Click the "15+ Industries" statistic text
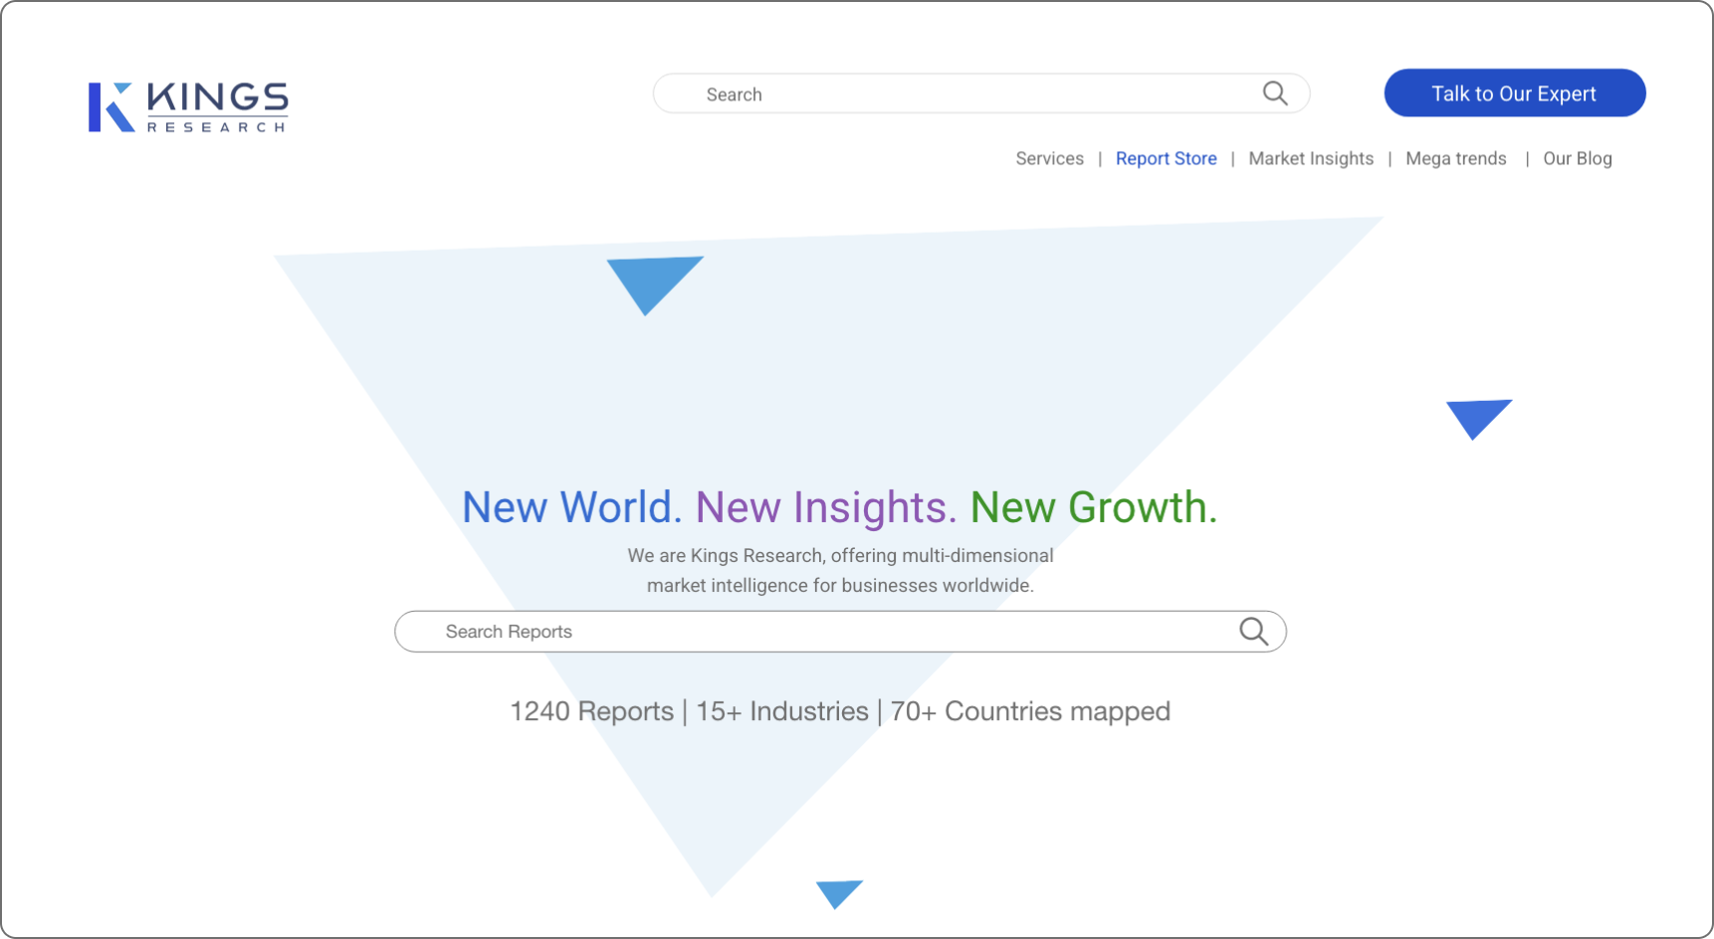 point(782,711)
